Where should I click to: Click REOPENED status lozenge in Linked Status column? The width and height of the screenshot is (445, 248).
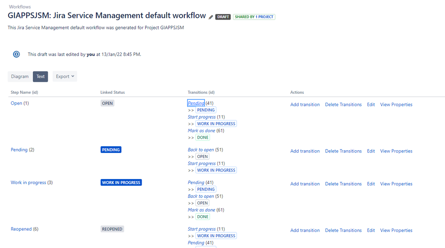click(x=112, y=229)
